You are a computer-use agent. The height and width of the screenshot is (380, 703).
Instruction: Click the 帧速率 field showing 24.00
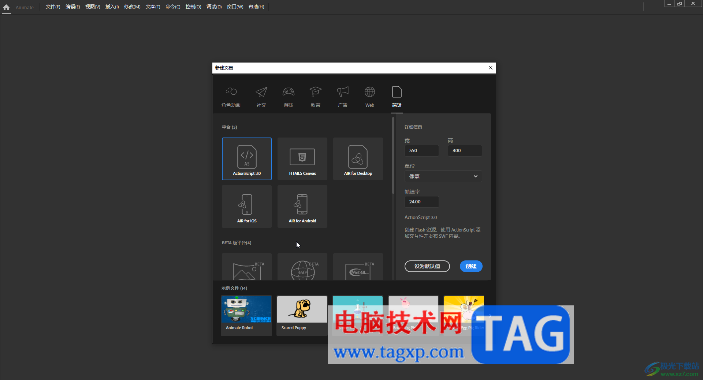421,202
